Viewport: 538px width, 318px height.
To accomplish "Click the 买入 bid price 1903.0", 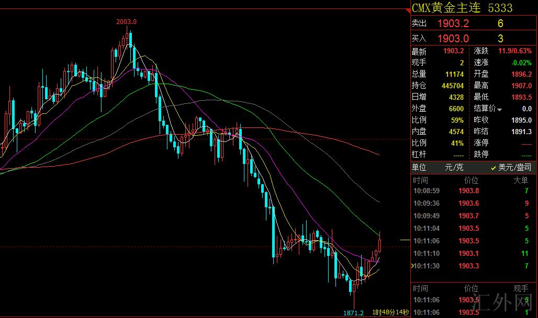I will click(x=453, y=39).
